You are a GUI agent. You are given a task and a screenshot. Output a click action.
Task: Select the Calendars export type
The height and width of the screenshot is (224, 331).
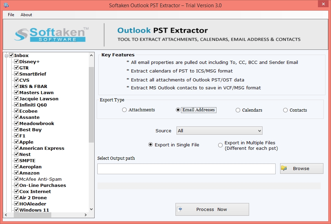tap(238, 110)
